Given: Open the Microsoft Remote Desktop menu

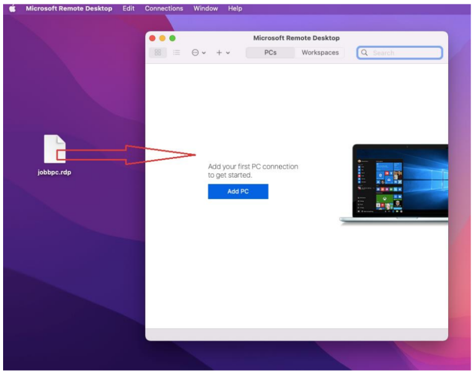Looking at the screenshot, I should (x=69, y=9).
